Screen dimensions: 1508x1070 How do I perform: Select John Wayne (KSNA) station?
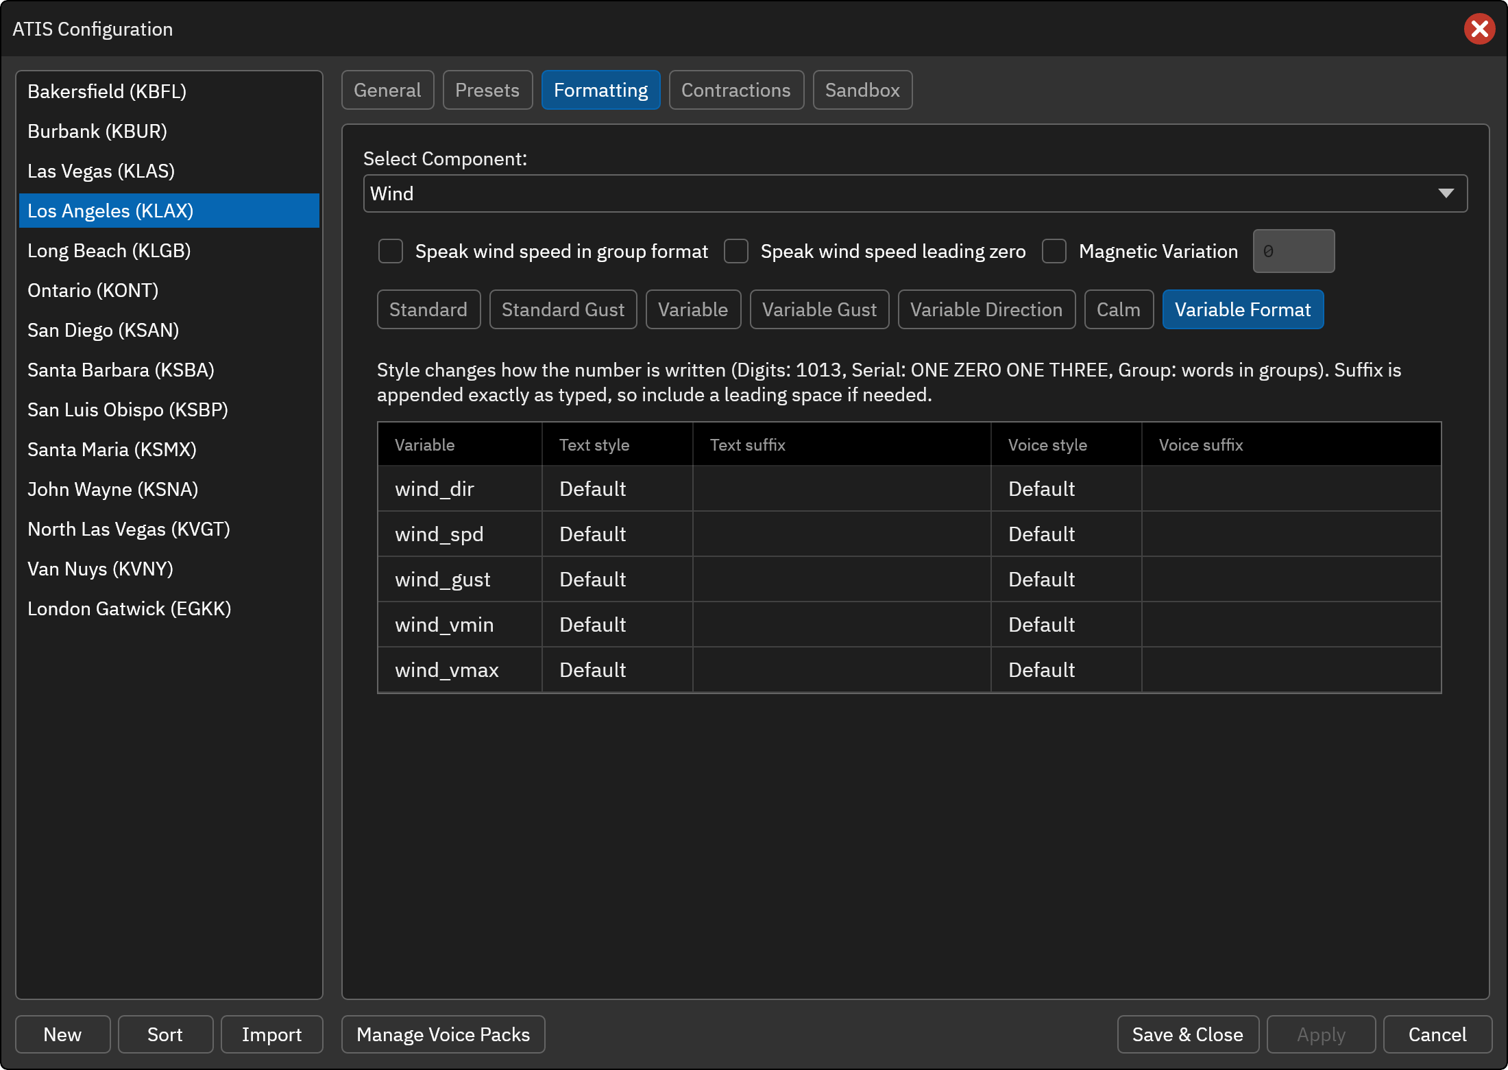point(169,489)
